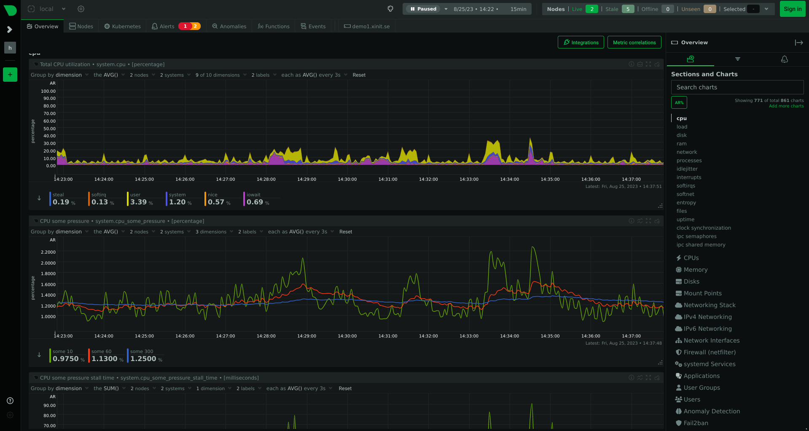The height and width of the screenshot is (431, 809).
Task: Open the alerts bell tab in right panel
Action: pos(785,59)
